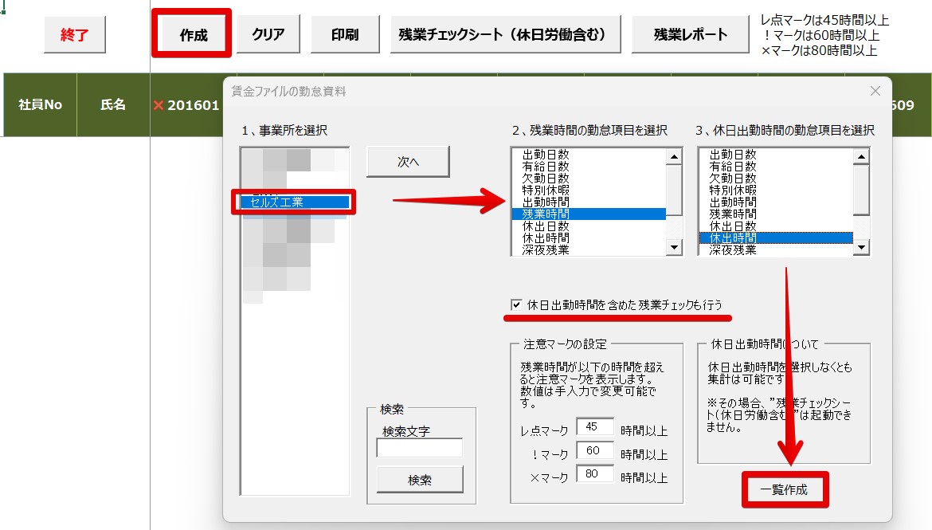Image resolution: width=932 pixels, height=530 pixels.
Task: Select 有給日数 in holiday work list
Action: pyautogui.click(x=776, y=167)
